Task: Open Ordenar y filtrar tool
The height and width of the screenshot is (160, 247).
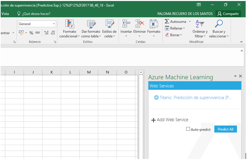Action: (x=200, y=29)
